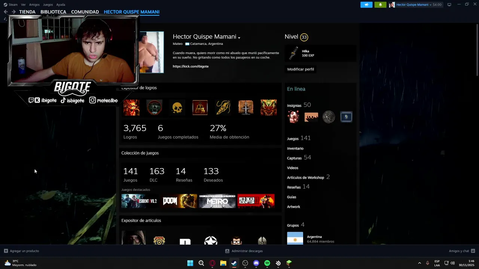Open Artículos de Workshop link
Screen dimensions: 479x269
305,177
